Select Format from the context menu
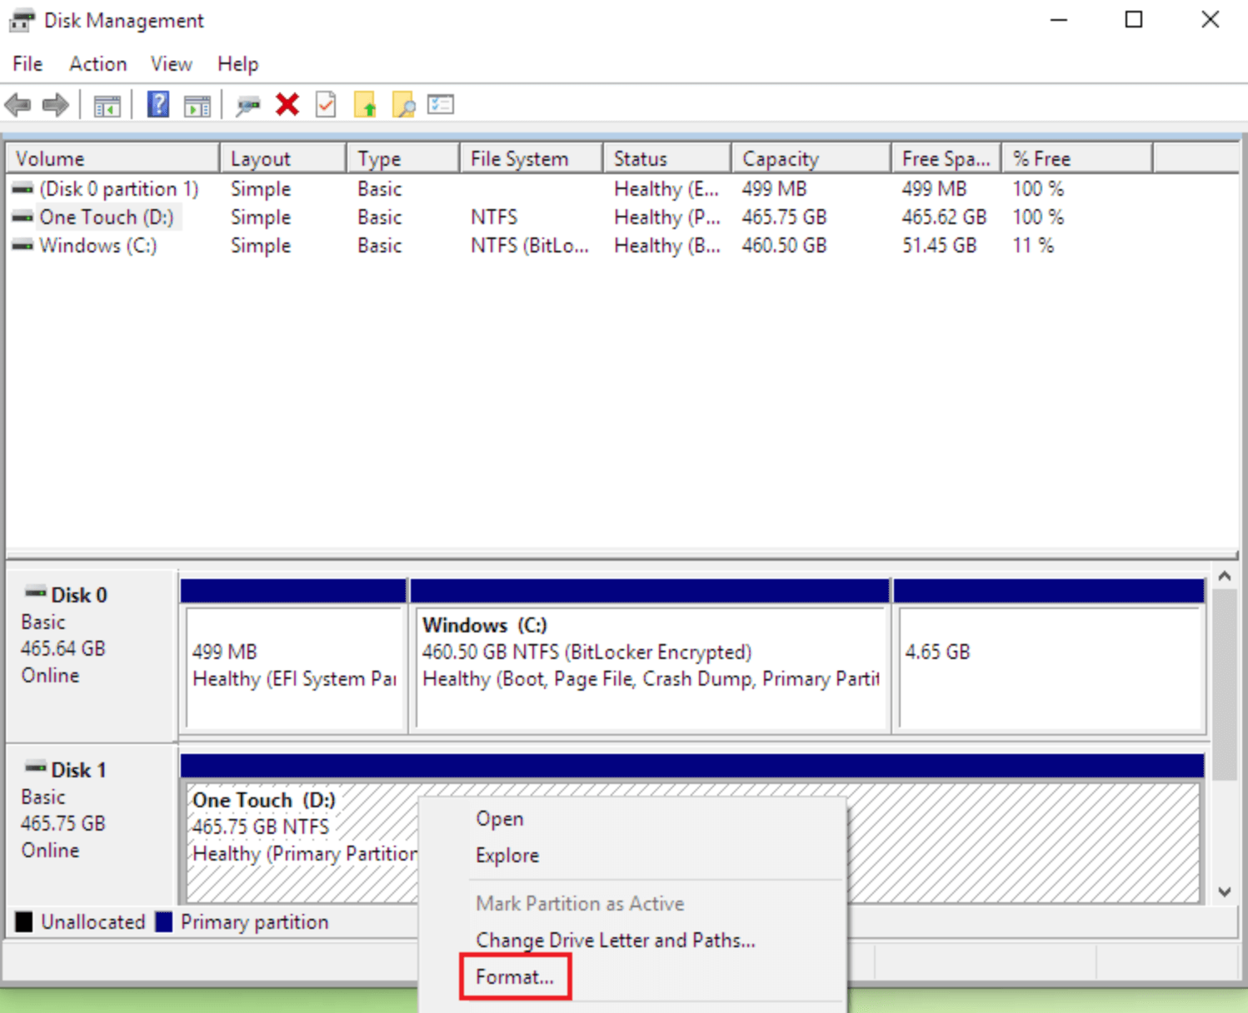 tap(514, 976)
